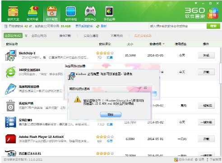Open 软件小助手 in the status bar

pyautogui.click(x=184, y=159)
